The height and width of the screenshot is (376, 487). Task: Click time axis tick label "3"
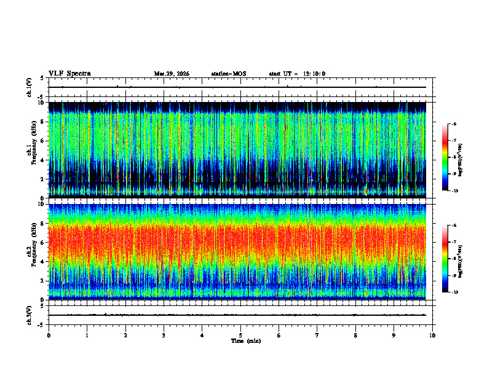164,335
